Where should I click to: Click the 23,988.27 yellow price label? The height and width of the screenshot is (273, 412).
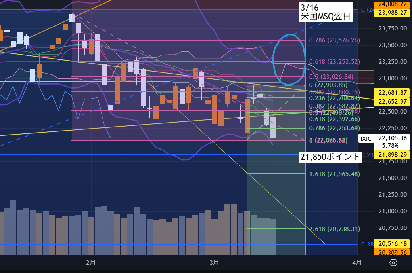[393, 13]
